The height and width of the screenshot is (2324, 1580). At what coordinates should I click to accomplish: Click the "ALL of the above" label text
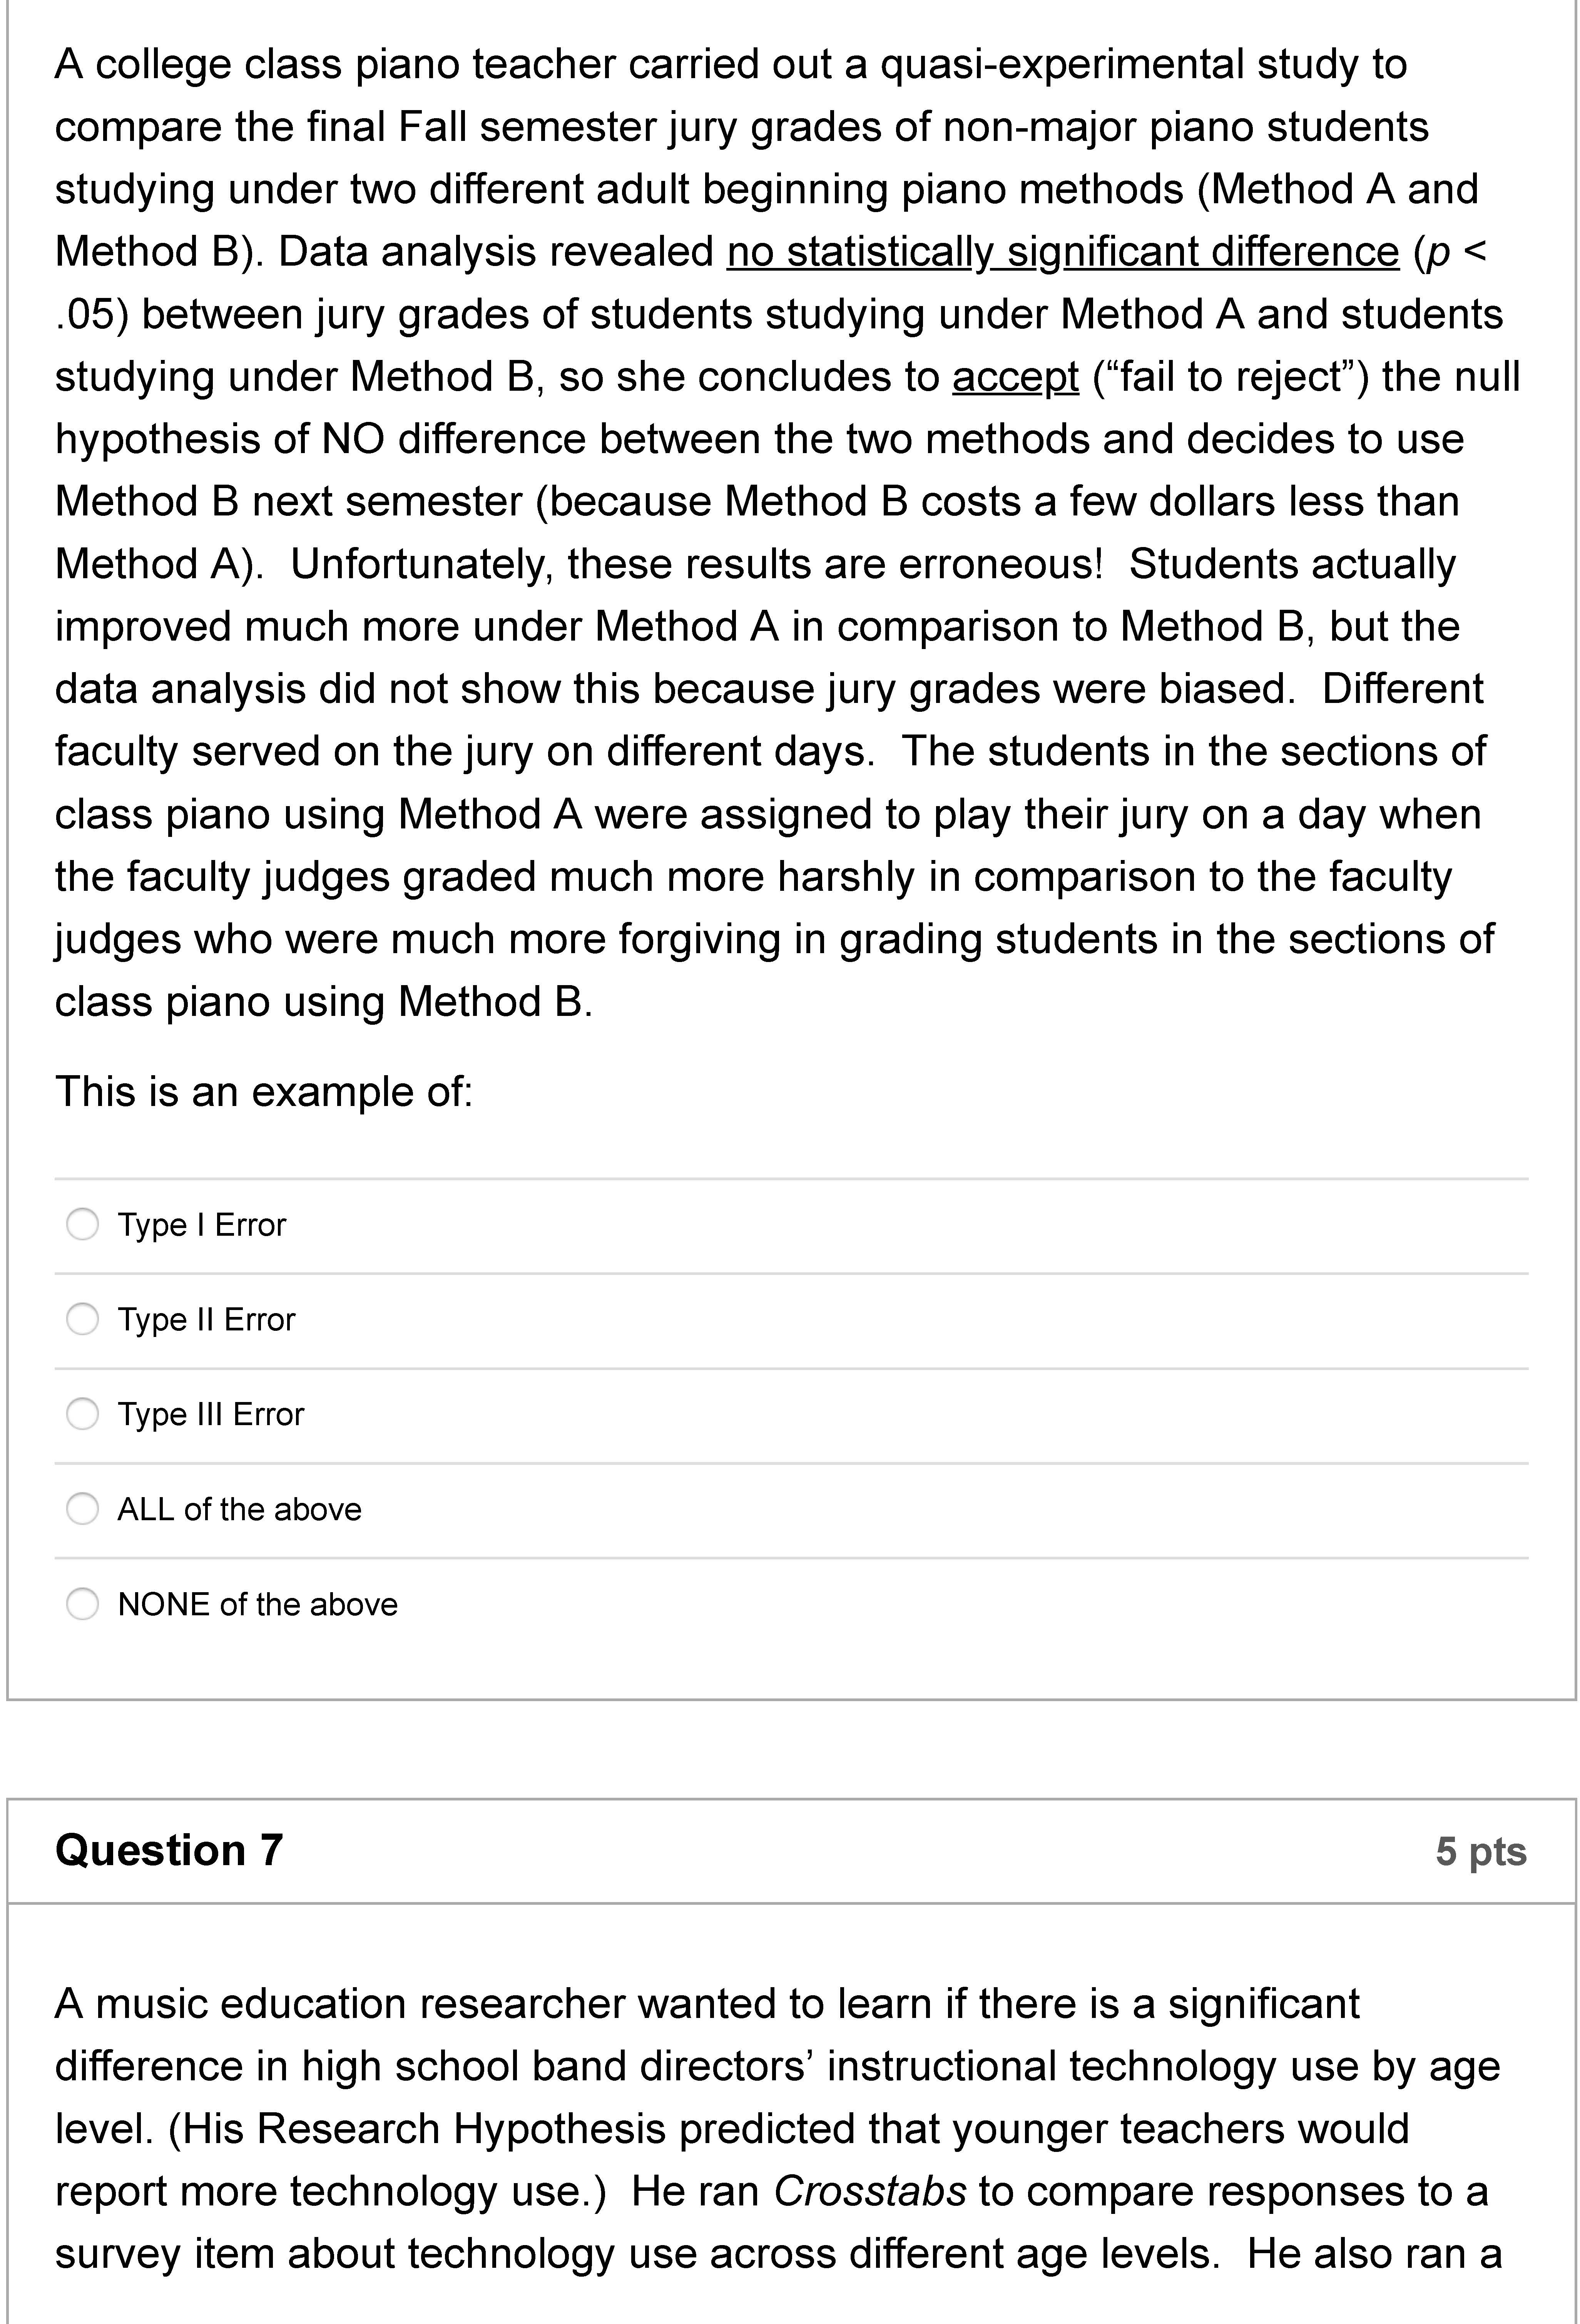pyautogui.click(x=240, y=1510)
